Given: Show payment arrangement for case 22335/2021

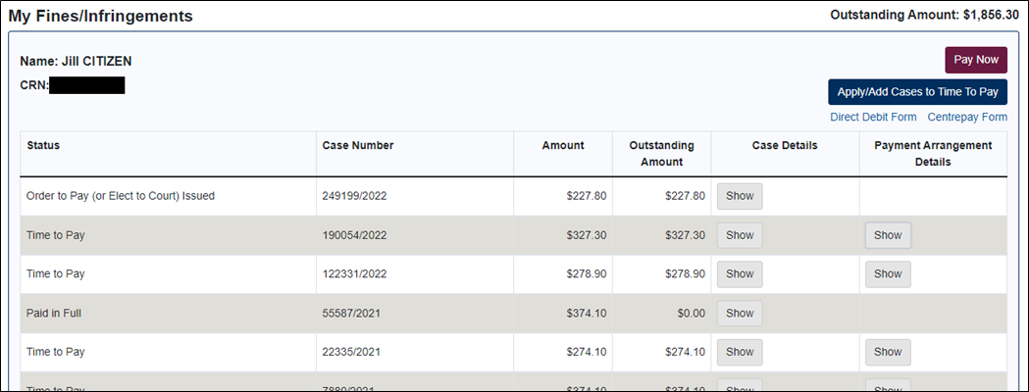Looking at the screenshot, I should click(x=888, y=352).
